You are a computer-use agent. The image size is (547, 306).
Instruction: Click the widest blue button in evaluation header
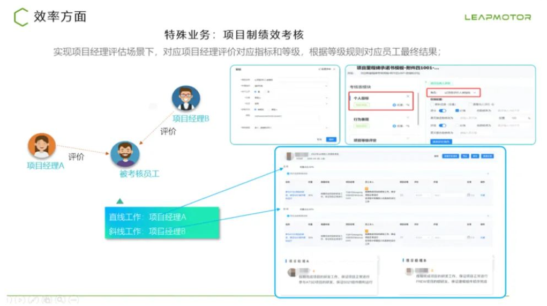451,156
